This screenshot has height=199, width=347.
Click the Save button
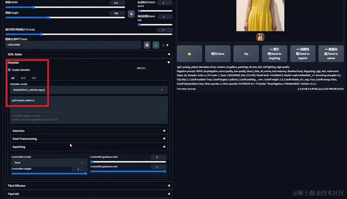(218, 53)
